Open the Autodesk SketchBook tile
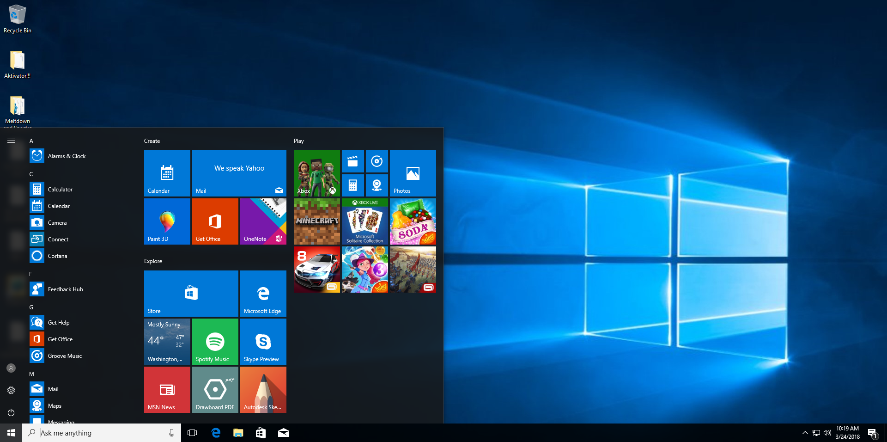 coord(263,390)
